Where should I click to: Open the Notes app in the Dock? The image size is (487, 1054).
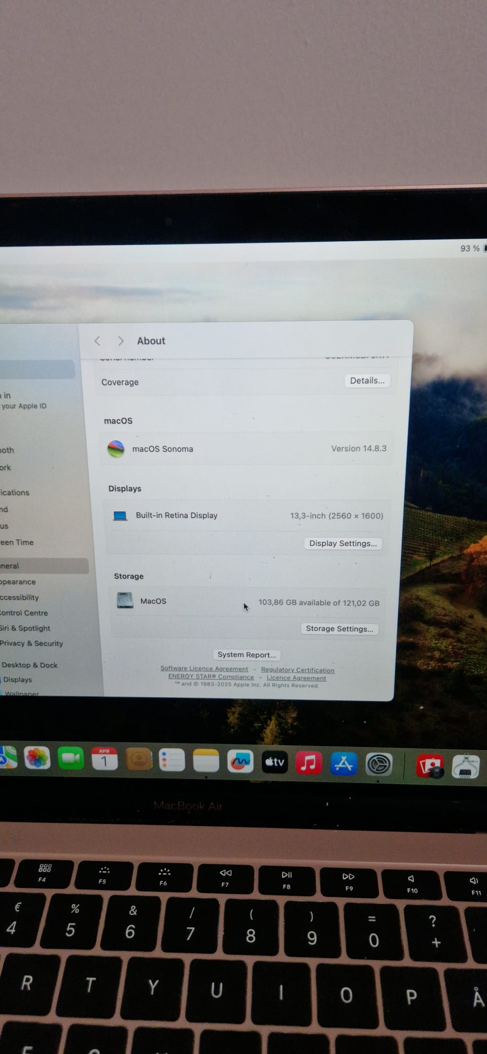click(206, 760)
